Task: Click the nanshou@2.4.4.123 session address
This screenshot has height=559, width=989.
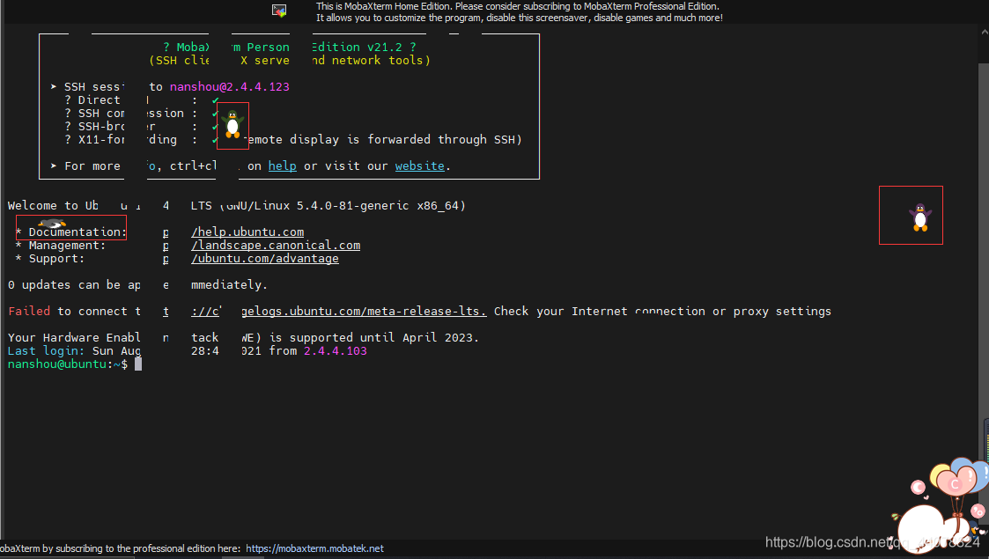Action: tap(230, 87)
